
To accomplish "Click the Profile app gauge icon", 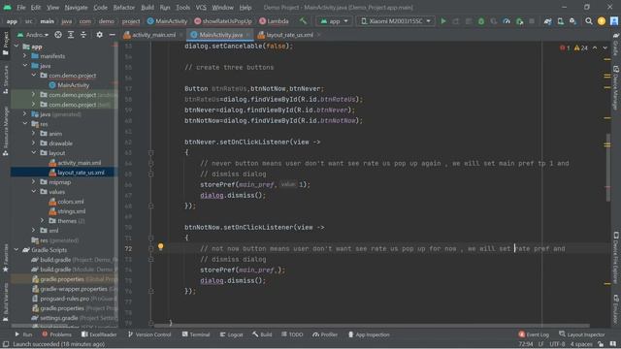I will (507, 21).
